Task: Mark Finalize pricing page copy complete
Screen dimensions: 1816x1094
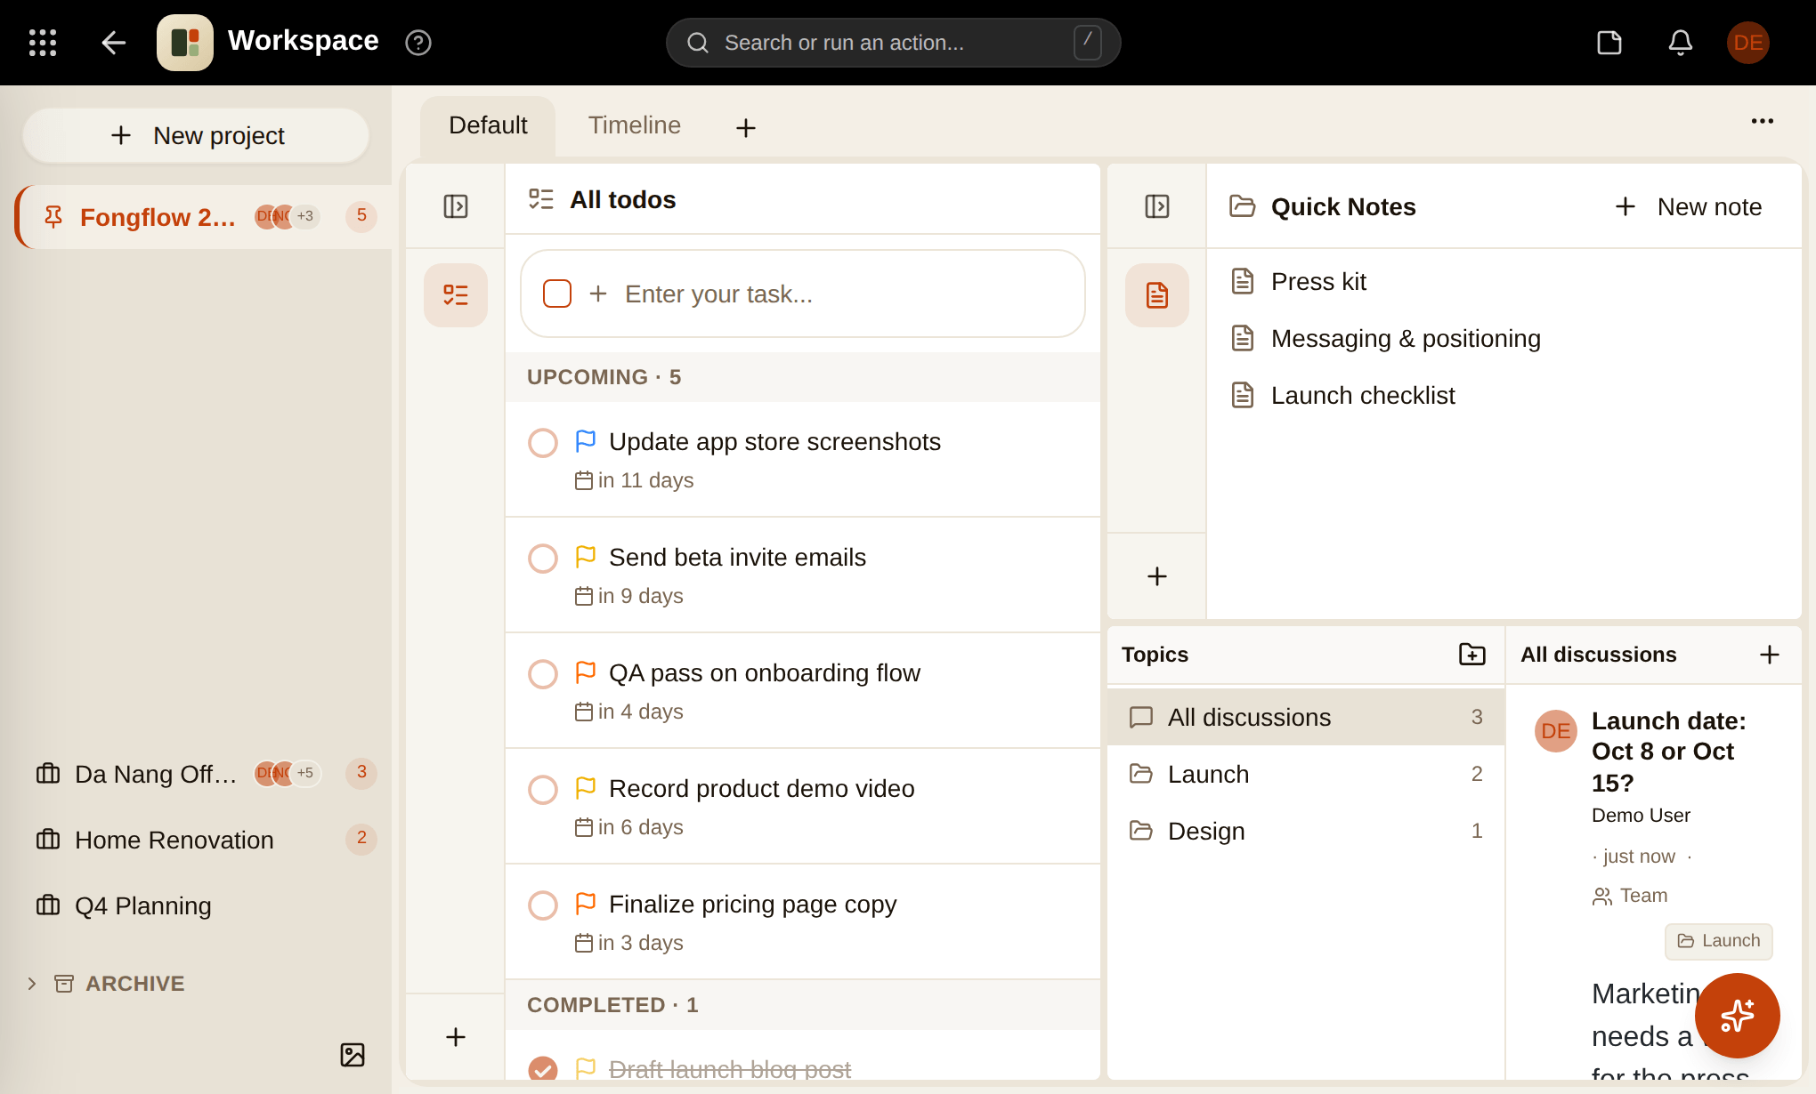Action: coord(543,905)
